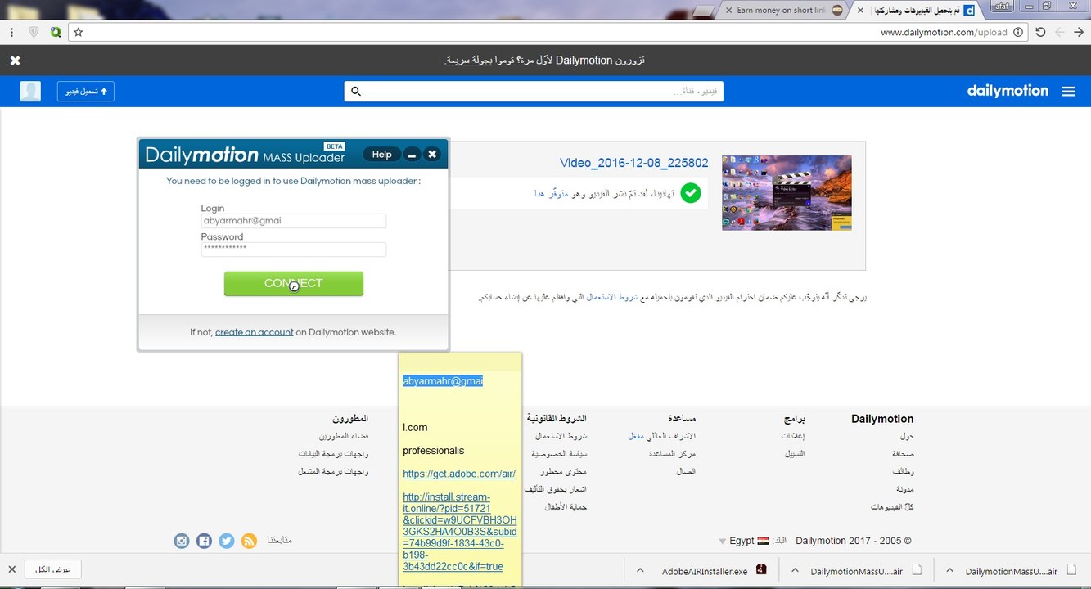The image size is (1091, 589).
Task: Bookmark this page with the star icon
Action: (x=79, y=32)
